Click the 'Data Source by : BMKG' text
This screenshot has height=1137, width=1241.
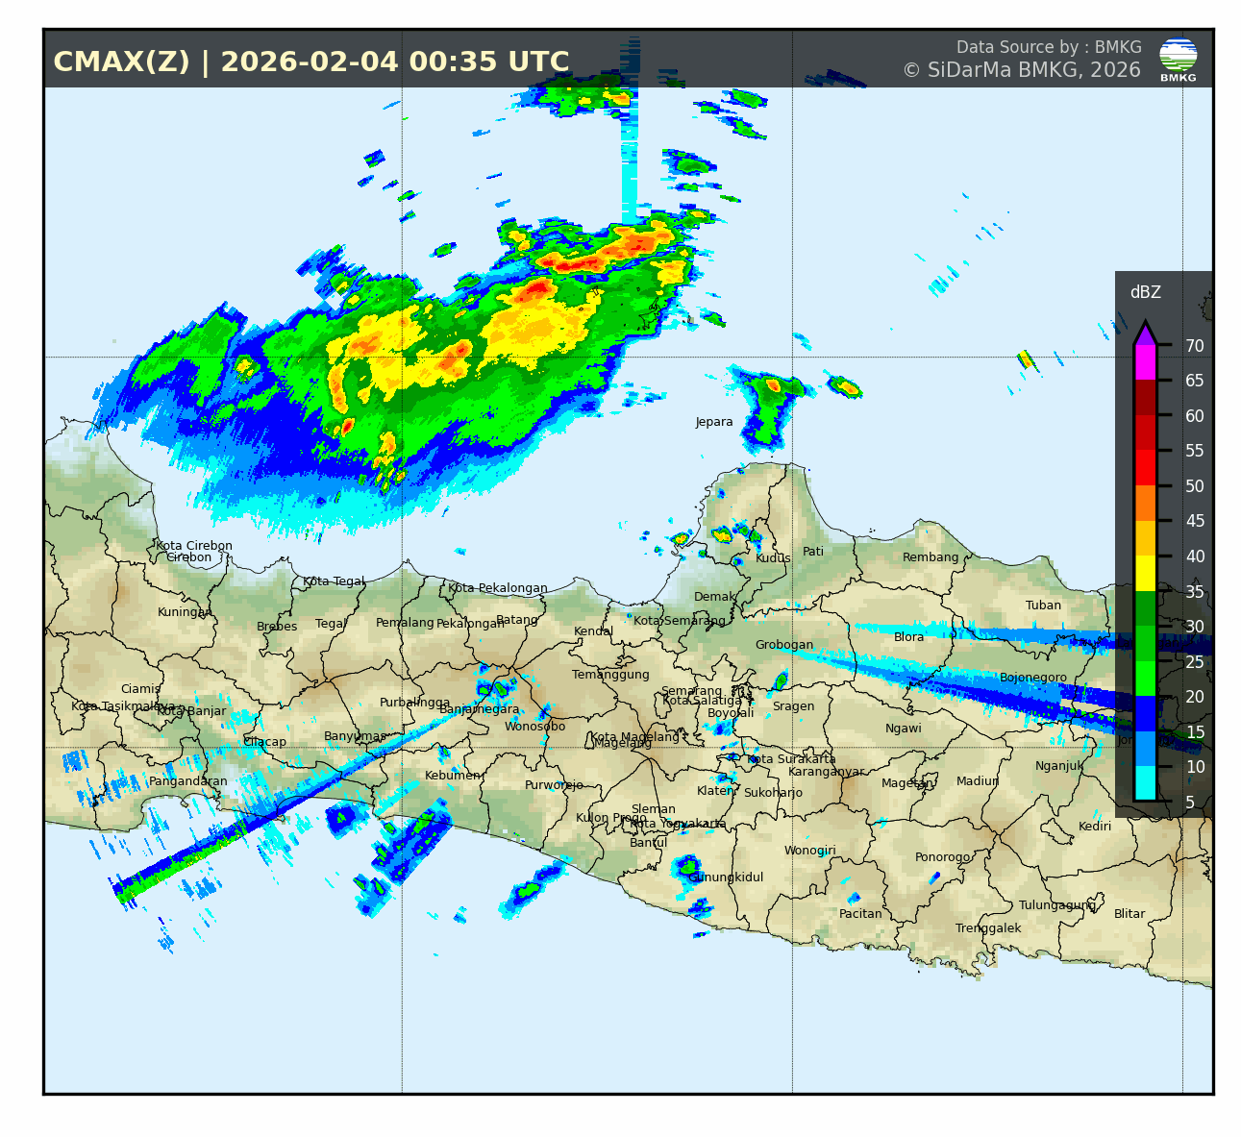[x=1049, y=47]
